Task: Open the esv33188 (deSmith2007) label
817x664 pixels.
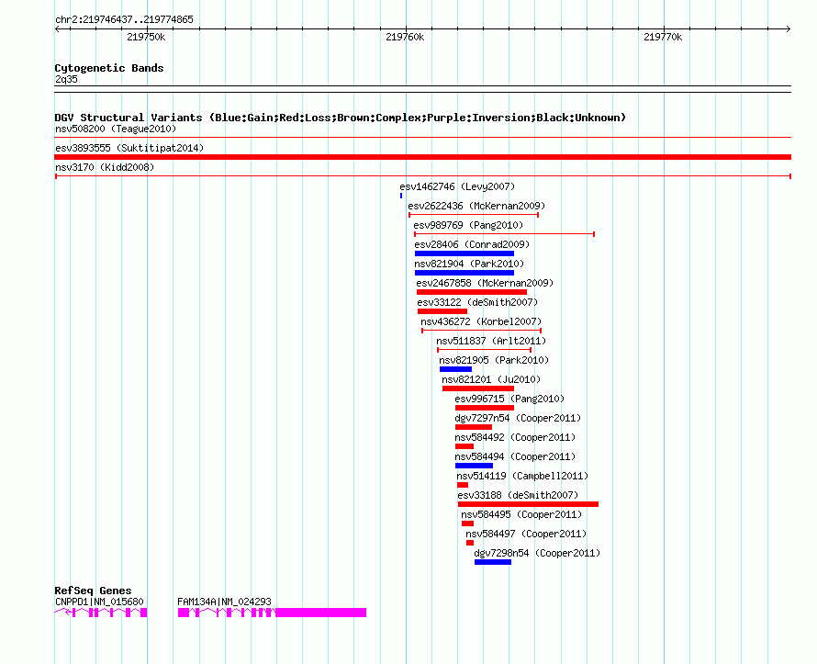Action: 518,495
